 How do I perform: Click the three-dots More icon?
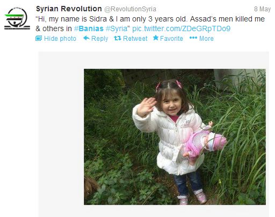pyautogui.click(x=193, y=38)
